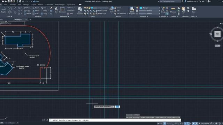Toggle object snap tracking in status bar
223x125 pixels.
pos(185,124)
